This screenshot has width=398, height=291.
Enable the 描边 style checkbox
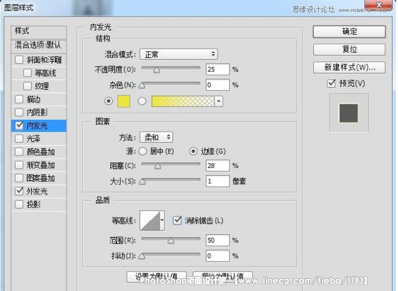19,99
